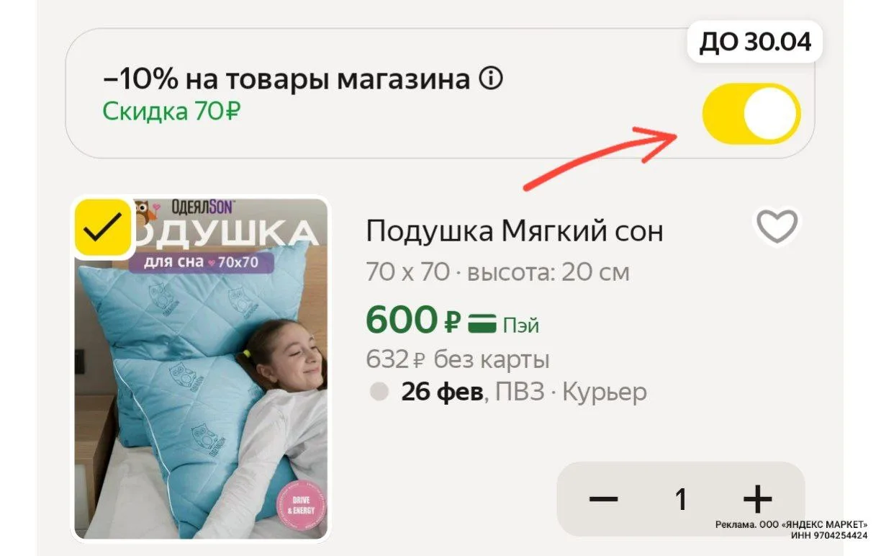The height and width of the screenshot is (556, 881).
Task: Uncheck the yellow checkbox on the pillow item
Action: point(103,228)
